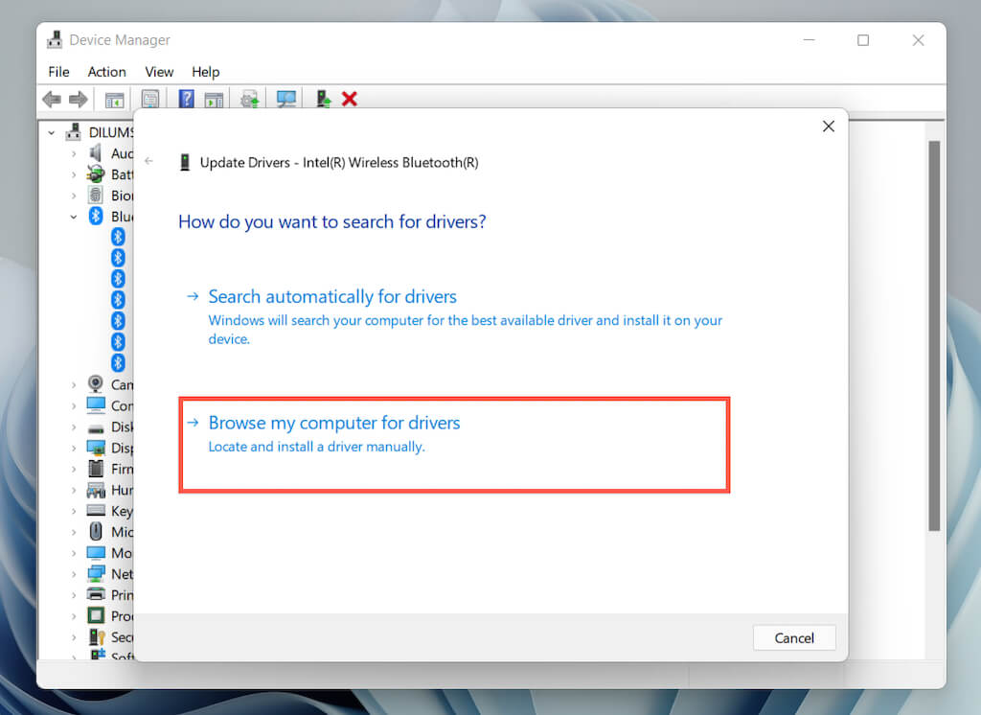Expand the Biometric devices chevron

[73, 196]
